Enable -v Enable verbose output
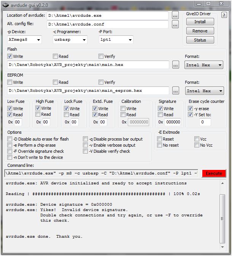 [x=85, y=145]
